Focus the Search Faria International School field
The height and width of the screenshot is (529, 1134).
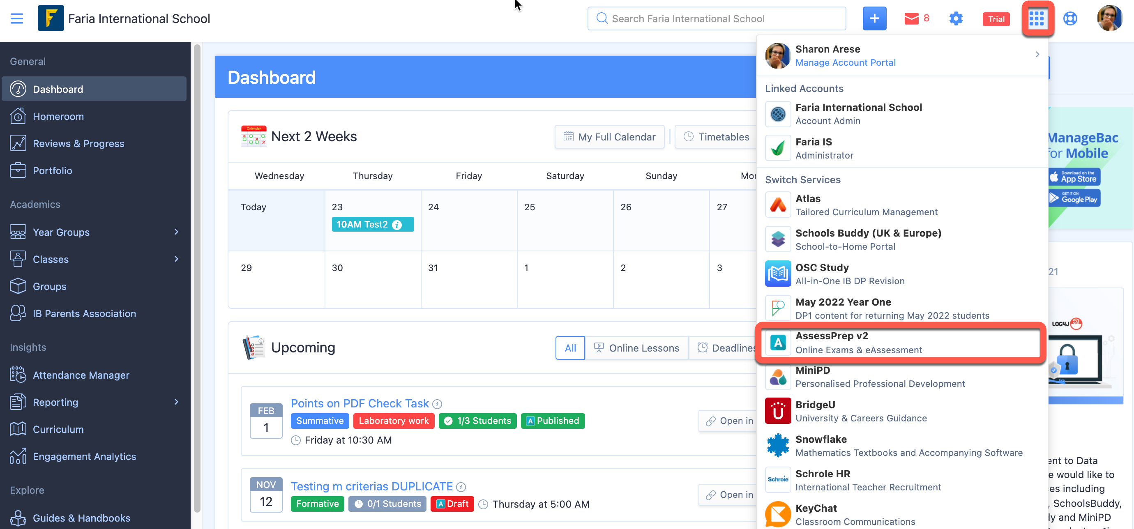716,18
